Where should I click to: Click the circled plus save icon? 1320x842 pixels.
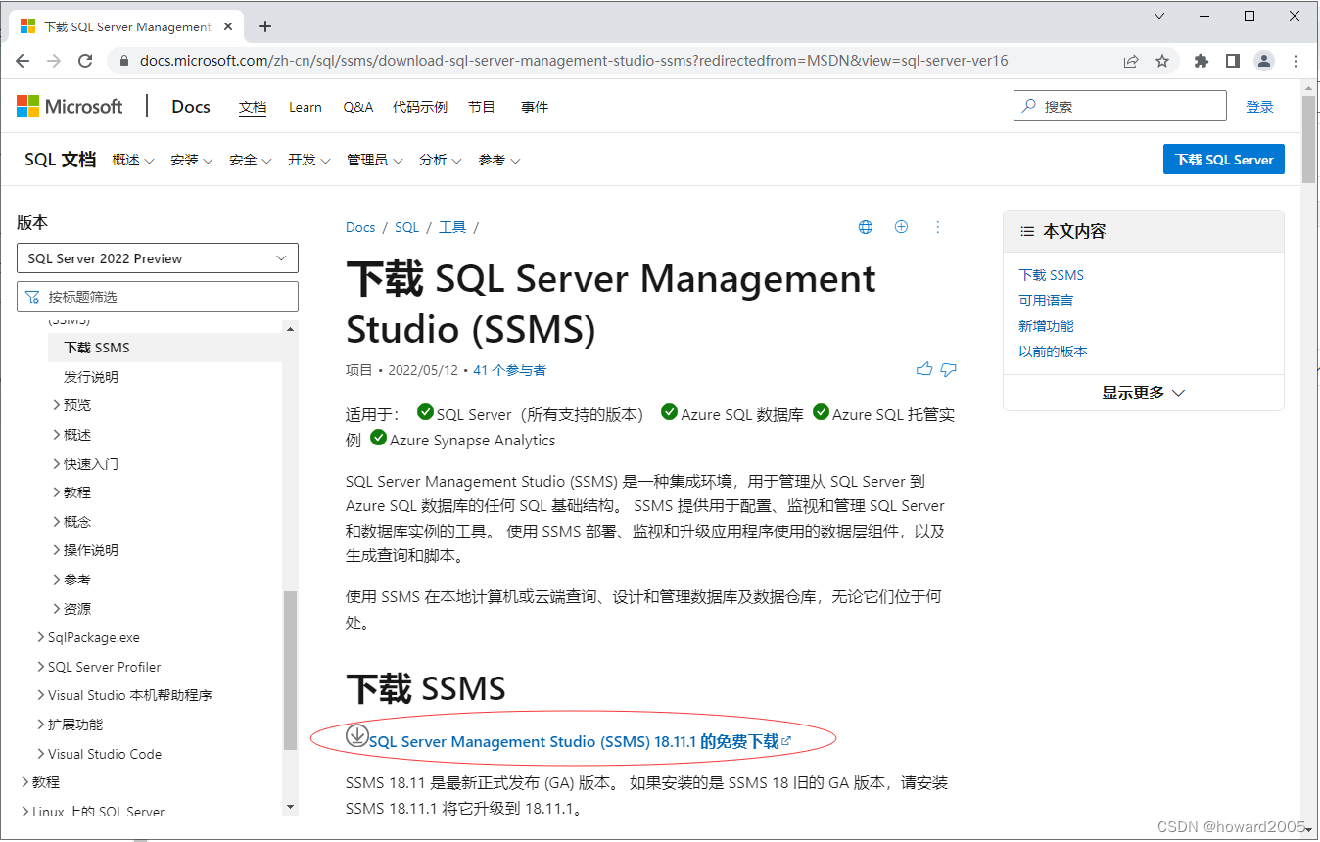[902, 227]
